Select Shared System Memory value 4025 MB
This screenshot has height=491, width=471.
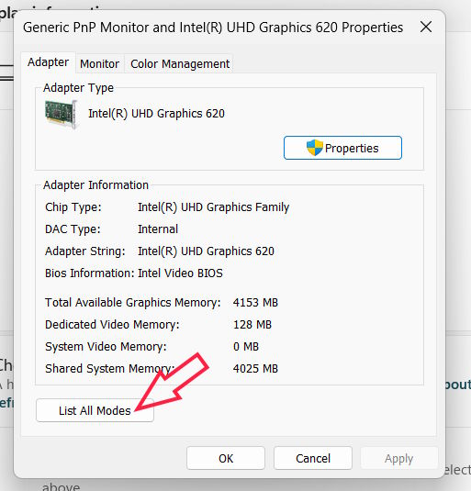255,368
